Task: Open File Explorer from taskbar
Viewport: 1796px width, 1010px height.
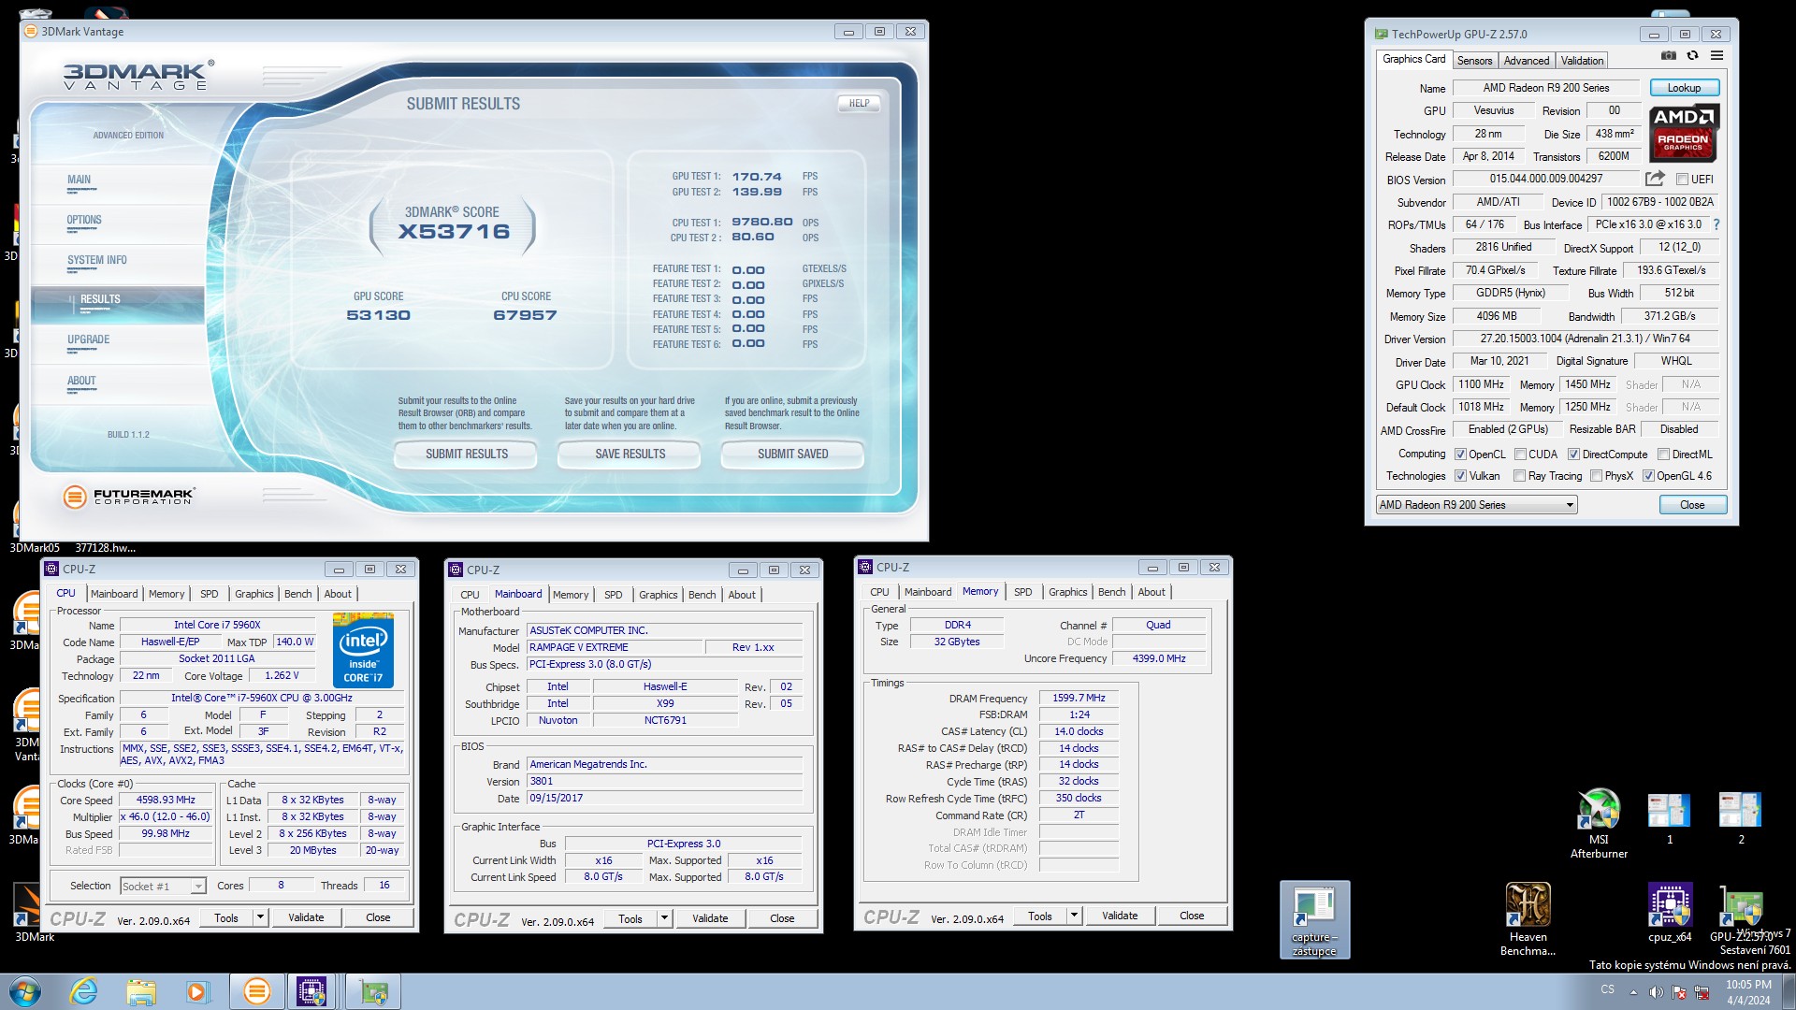Action: coord(141,991)
